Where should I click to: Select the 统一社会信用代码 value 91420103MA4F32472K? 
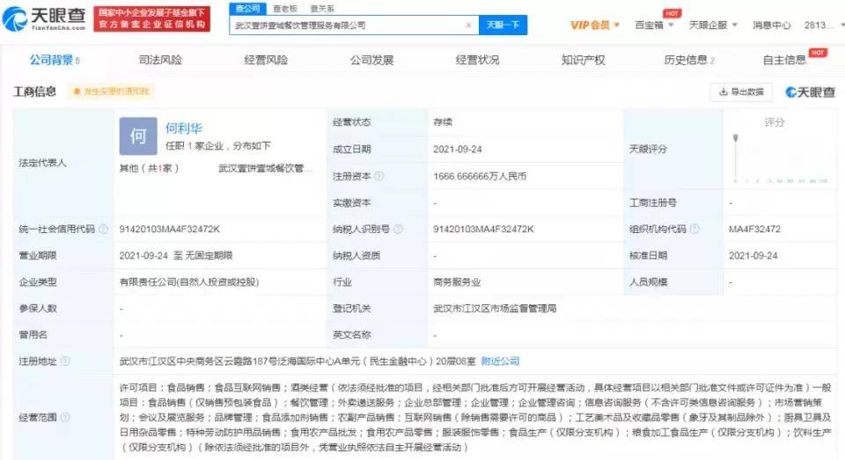pos(169,229)
